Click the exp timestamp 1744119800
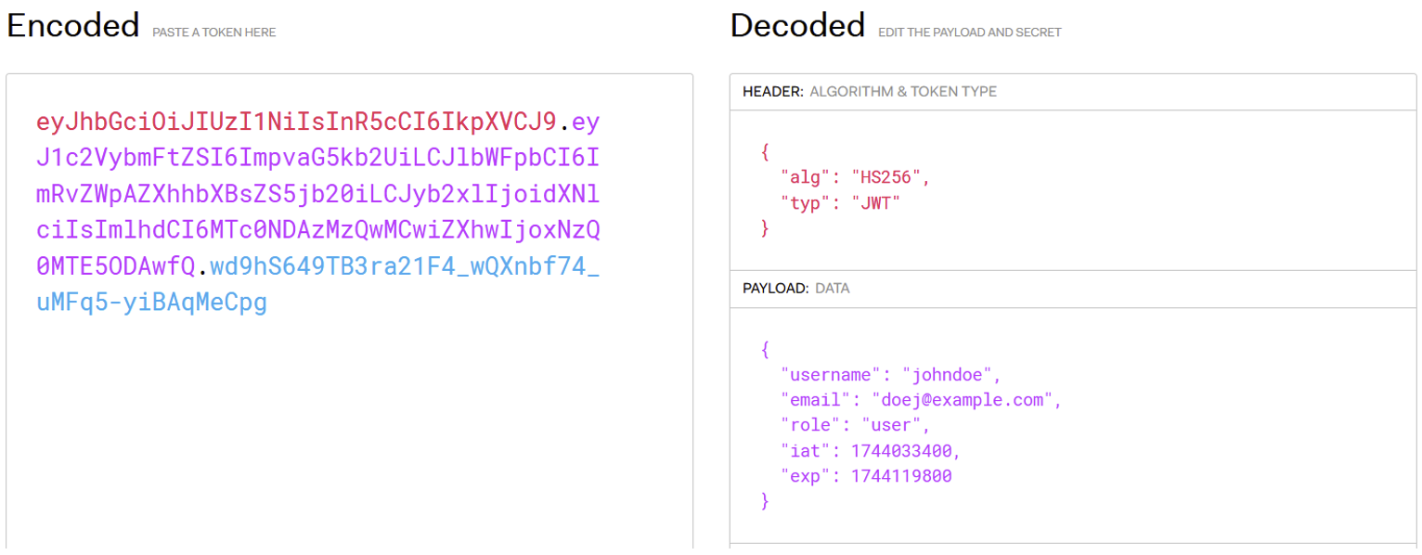 click(902, 475)
